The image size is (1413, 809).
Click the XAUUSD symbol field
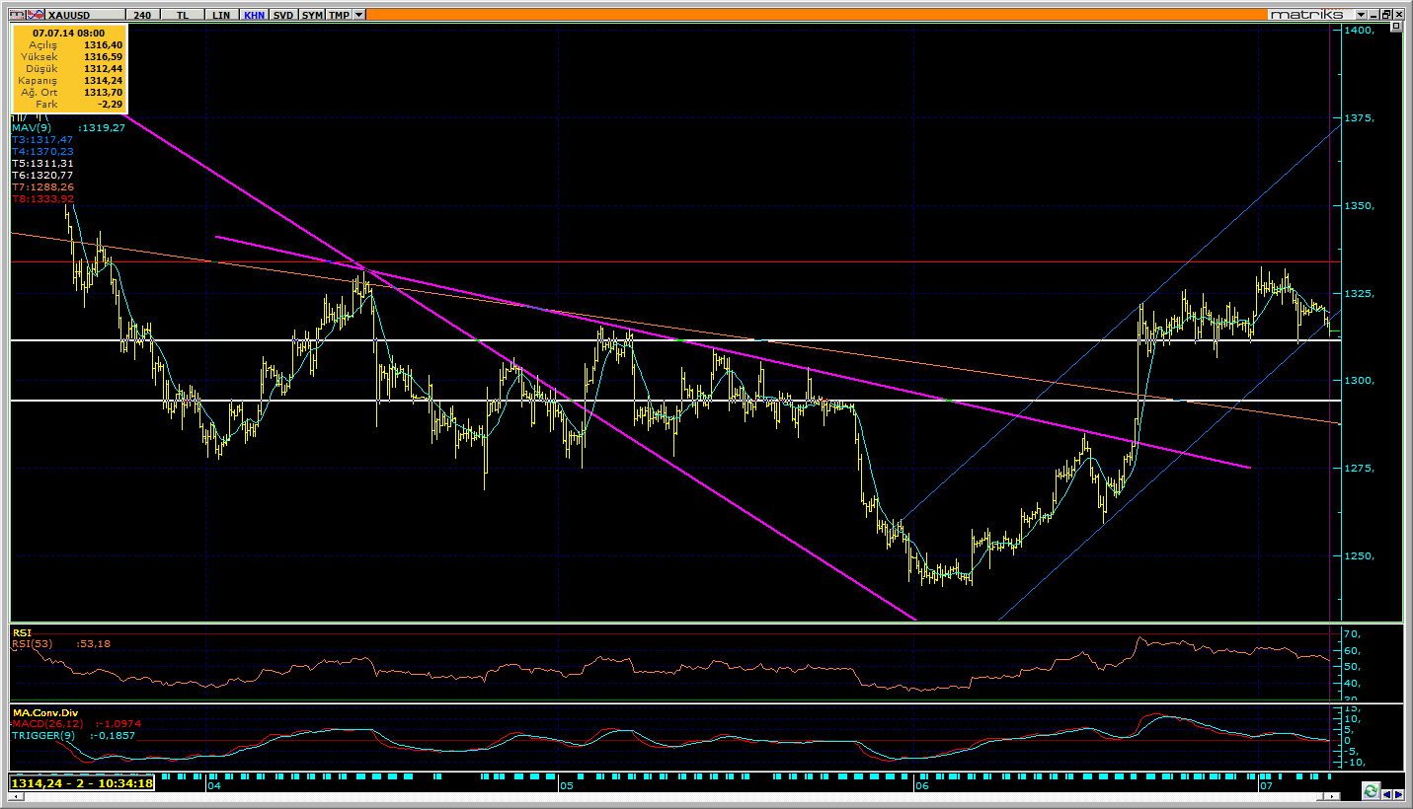click(x=85, y=15)
